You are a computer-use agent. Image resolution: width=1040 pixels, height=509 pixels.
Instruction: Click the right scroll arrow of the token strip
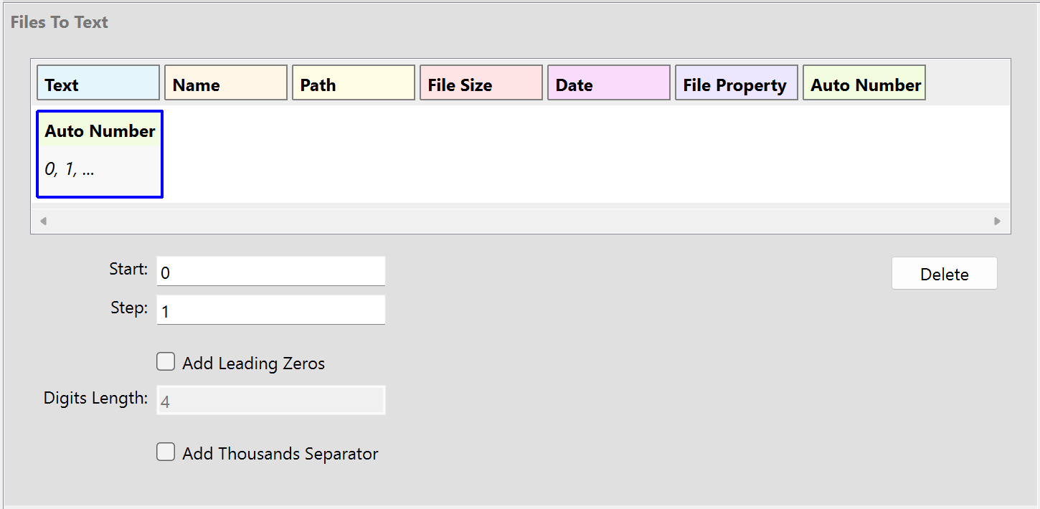(x=997, y=221)
